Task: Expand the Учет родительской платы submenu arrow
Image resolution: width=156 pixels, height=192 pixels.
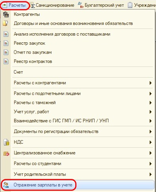Action: pos(150,174)
